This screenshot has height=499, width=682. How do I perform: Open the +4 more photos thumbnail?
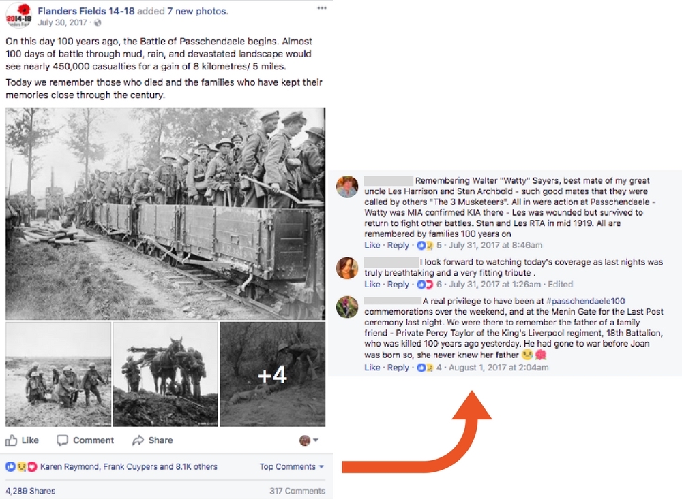[x=273, y=374]
